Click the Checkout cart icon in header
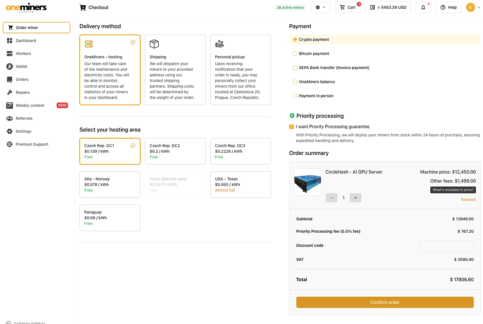This screenshot has height=324, width=483. (x=83, y=7)
